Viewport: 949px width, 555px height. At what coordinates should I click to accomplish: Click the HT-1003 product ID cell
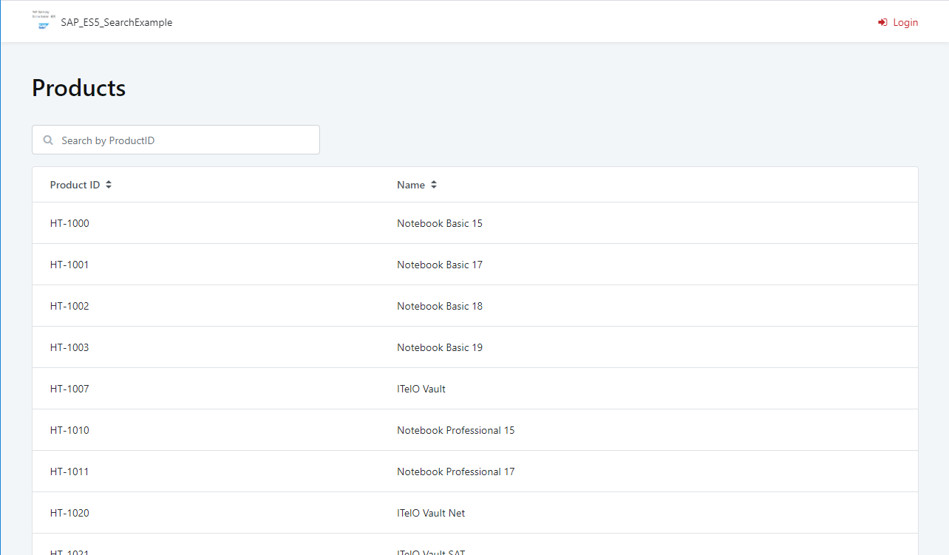point(69,347)
